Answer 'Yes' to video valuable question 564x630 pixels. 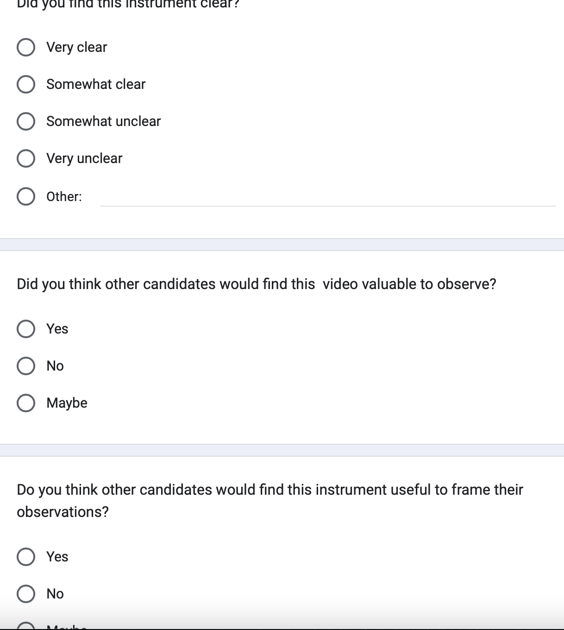[26, 329]
